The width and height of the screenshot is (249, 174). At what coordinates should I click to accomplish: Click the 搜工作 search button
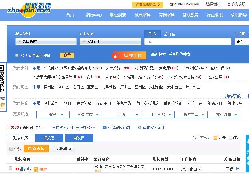[132, 55]
